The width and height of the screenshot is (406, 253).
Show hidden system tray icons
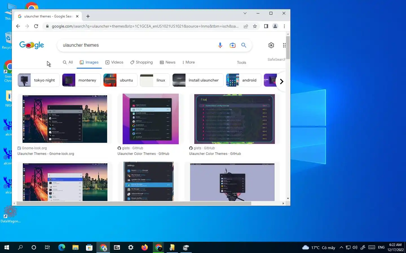341,247
